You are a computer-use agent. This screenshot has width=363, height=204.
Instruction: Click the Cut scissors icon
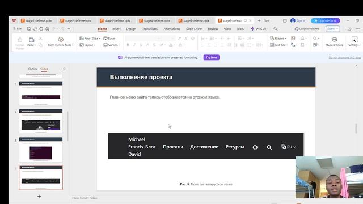(40, 39)
